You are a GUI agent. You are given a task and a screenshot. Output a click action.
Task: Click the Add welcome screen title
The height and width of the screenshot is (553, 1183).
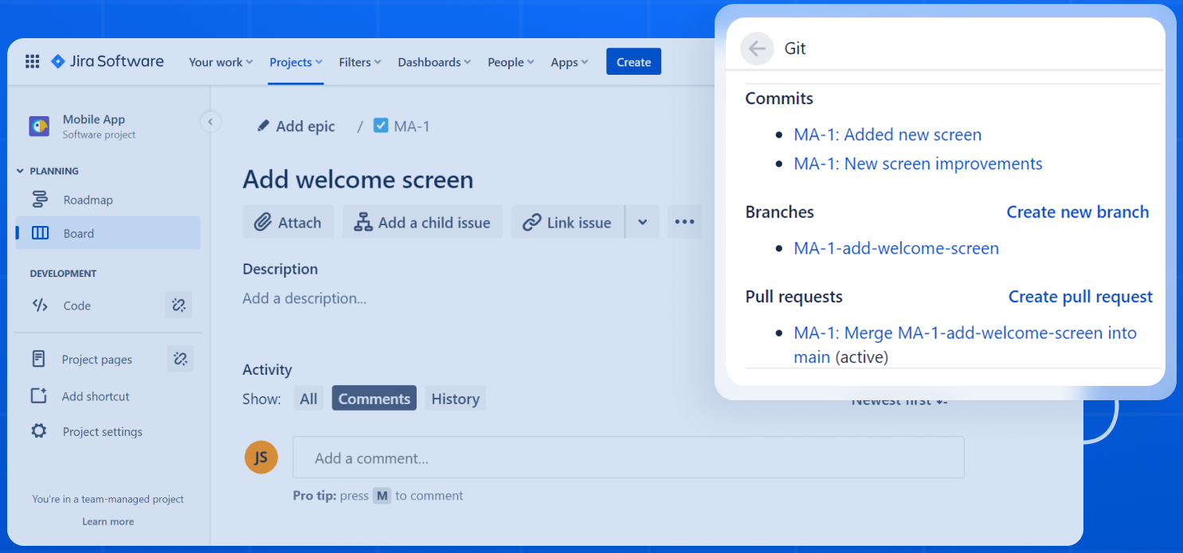(358, 179)
